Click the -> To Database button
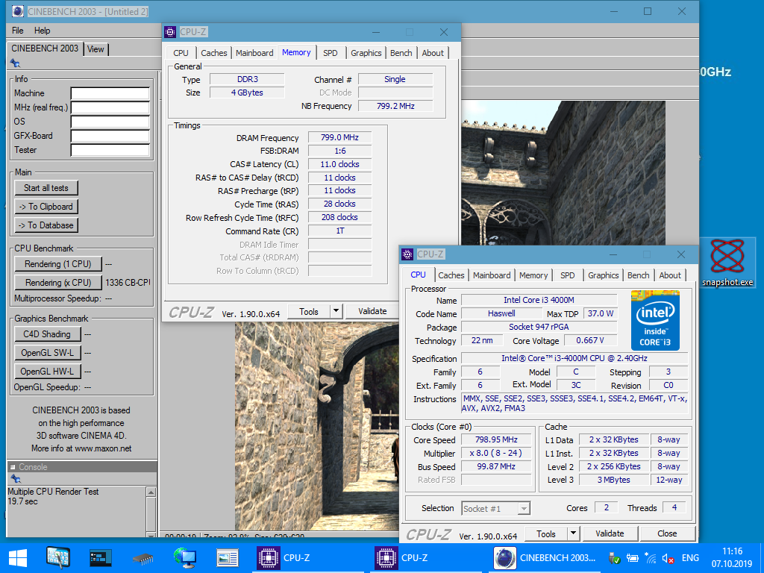 coord(46,225)
